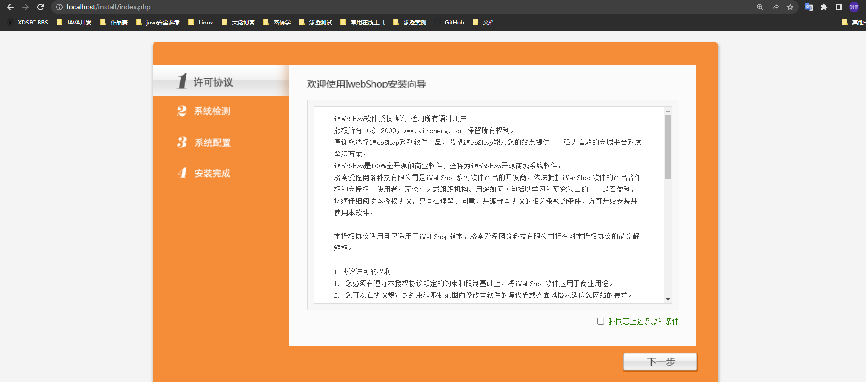Open the Extensions puzzle-piece menu
This screenshot has width=866, height=382.
824,7
